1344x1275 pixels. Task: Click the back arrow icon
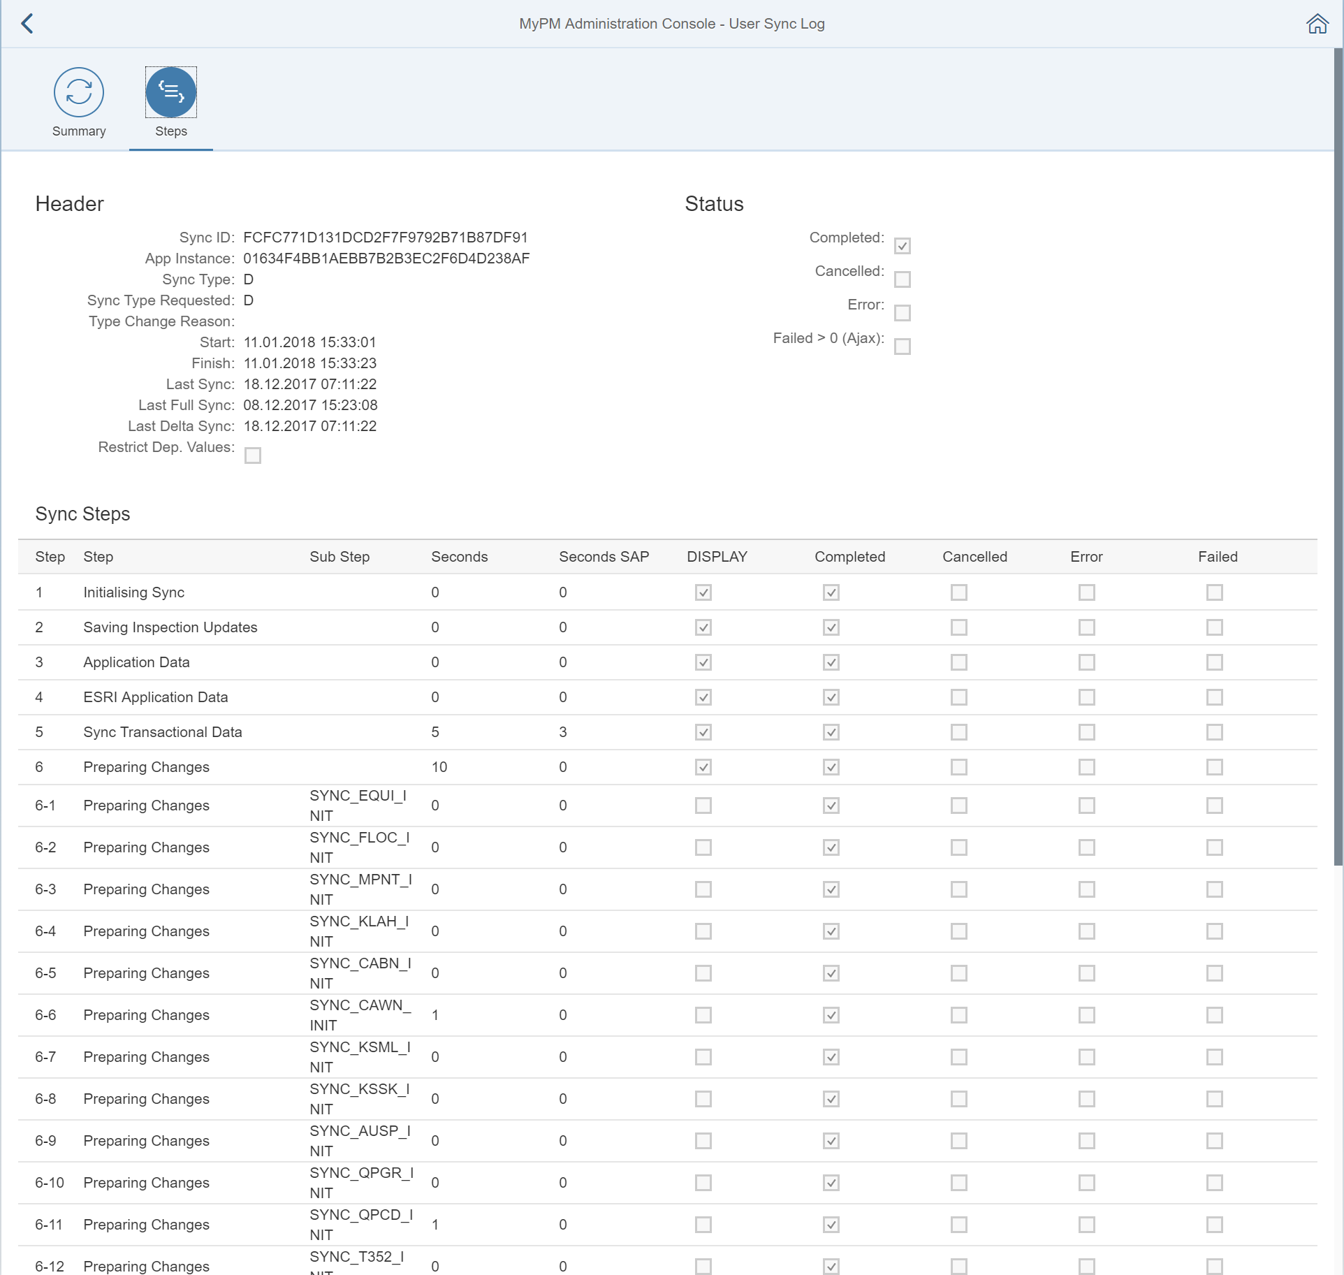click(27, 24)
